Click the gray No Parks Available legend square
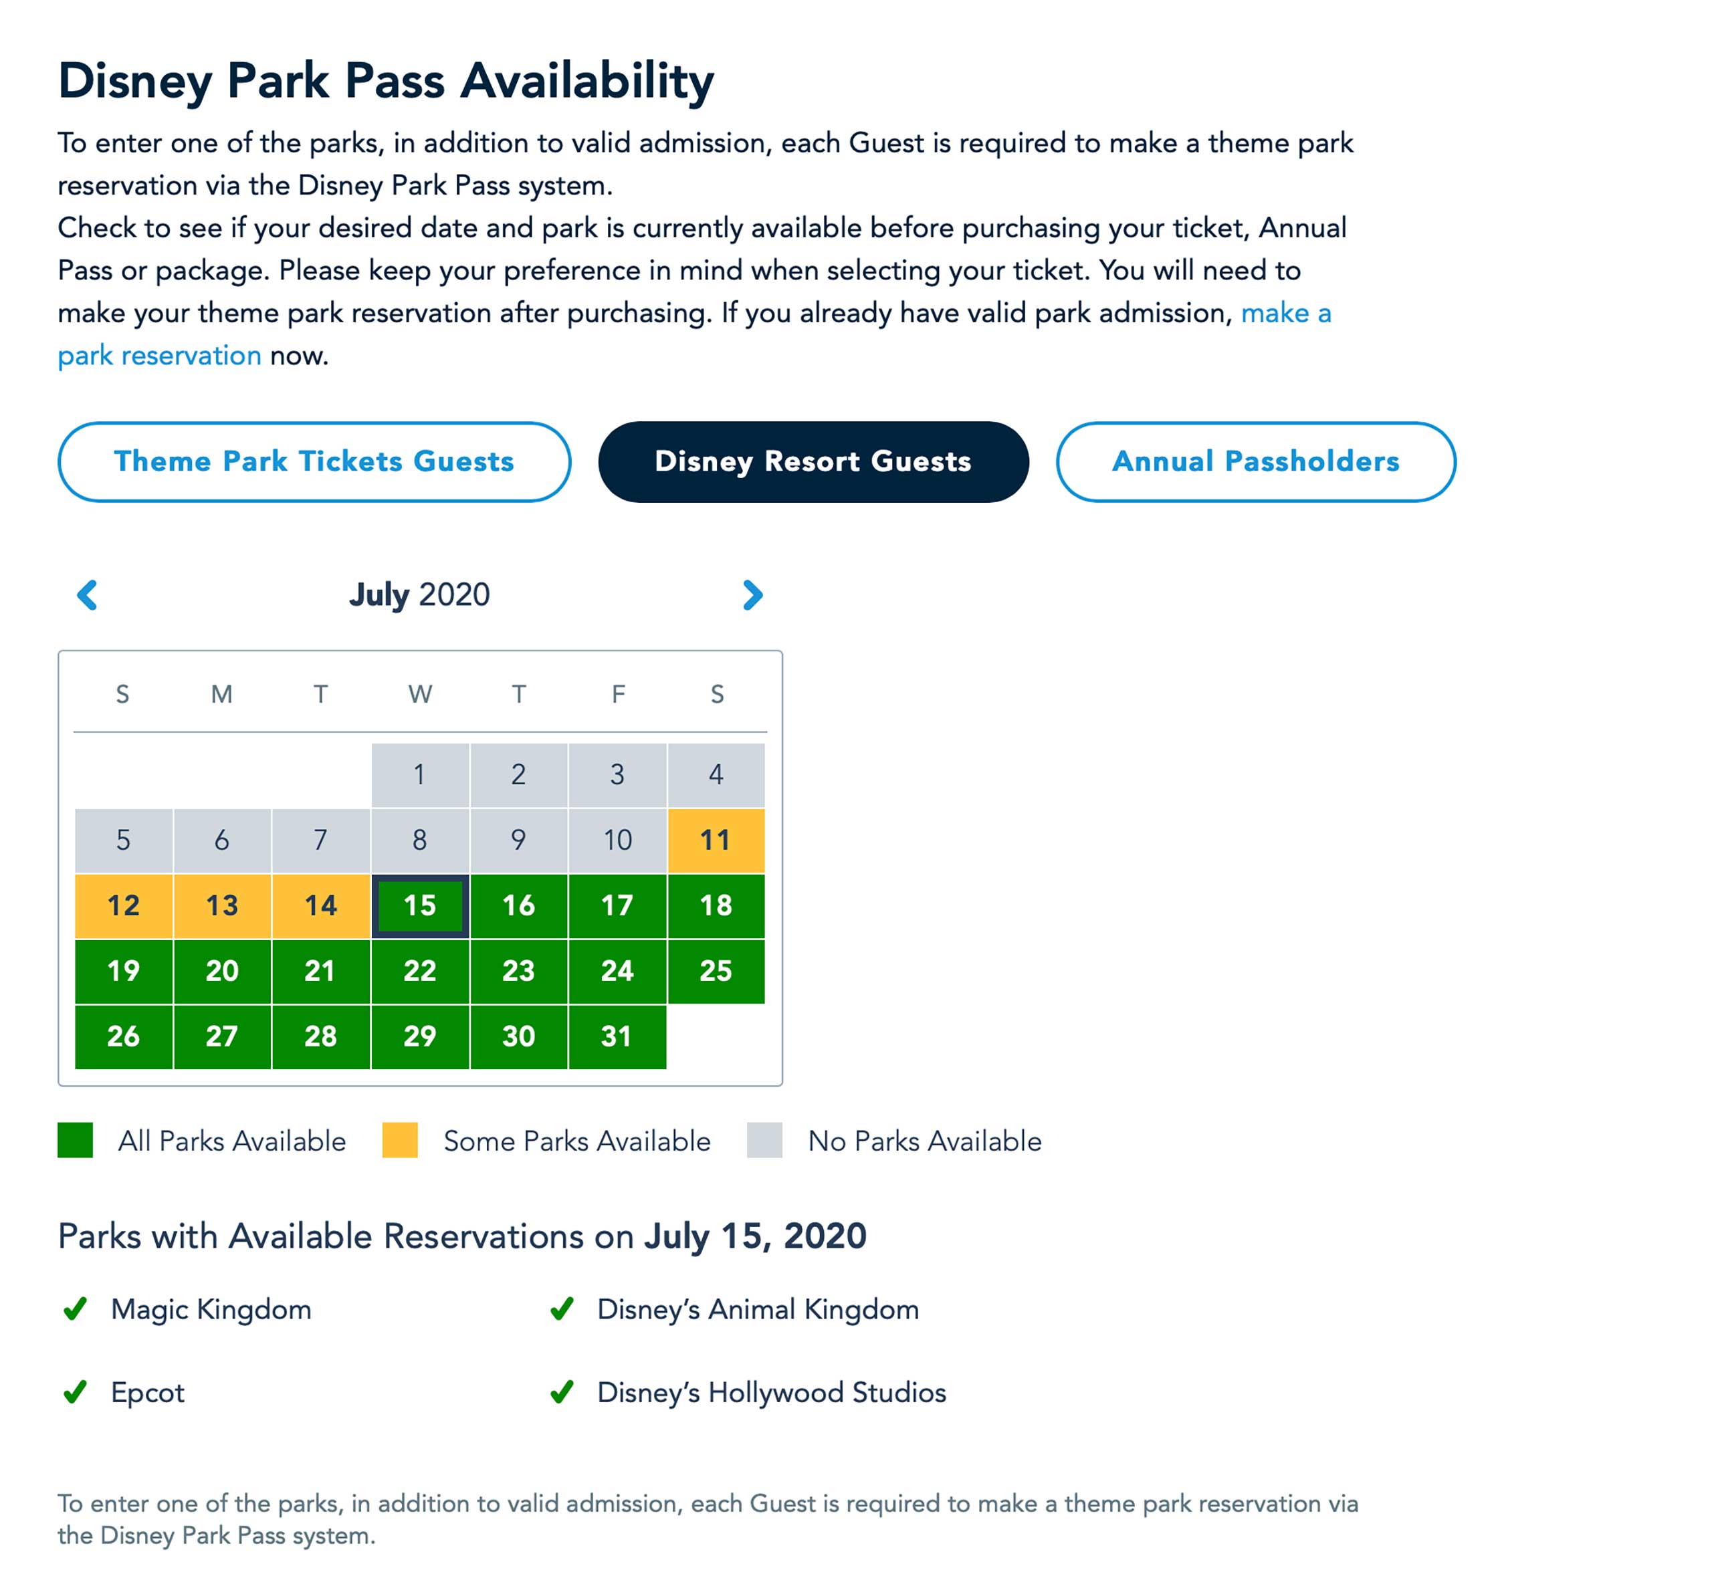The height and width of the screenshot is (1588, 1712). (764, 1140)
